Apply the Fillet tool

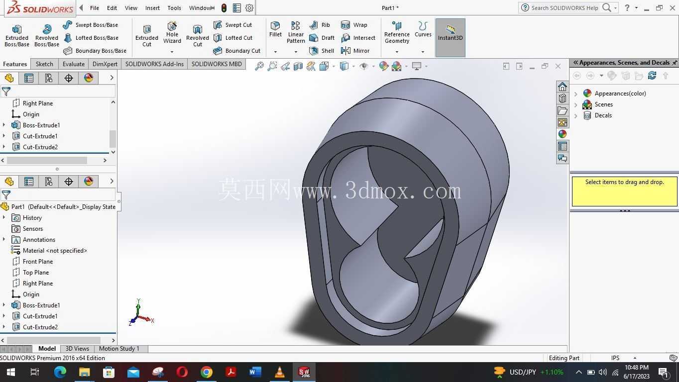(275, 30)
